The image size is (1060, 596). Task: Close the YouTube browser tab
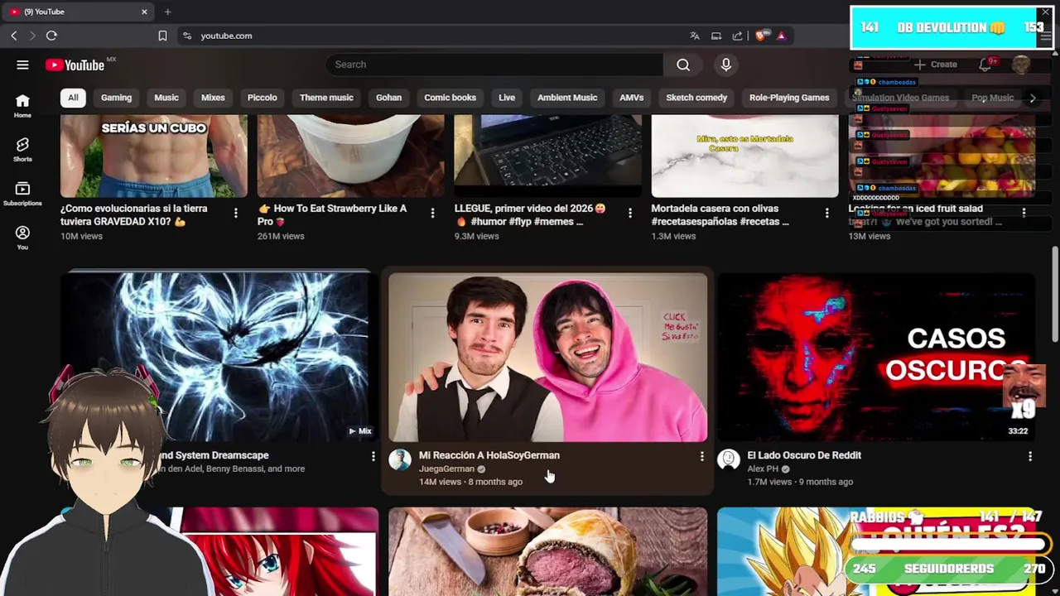[x=144, y=12]
